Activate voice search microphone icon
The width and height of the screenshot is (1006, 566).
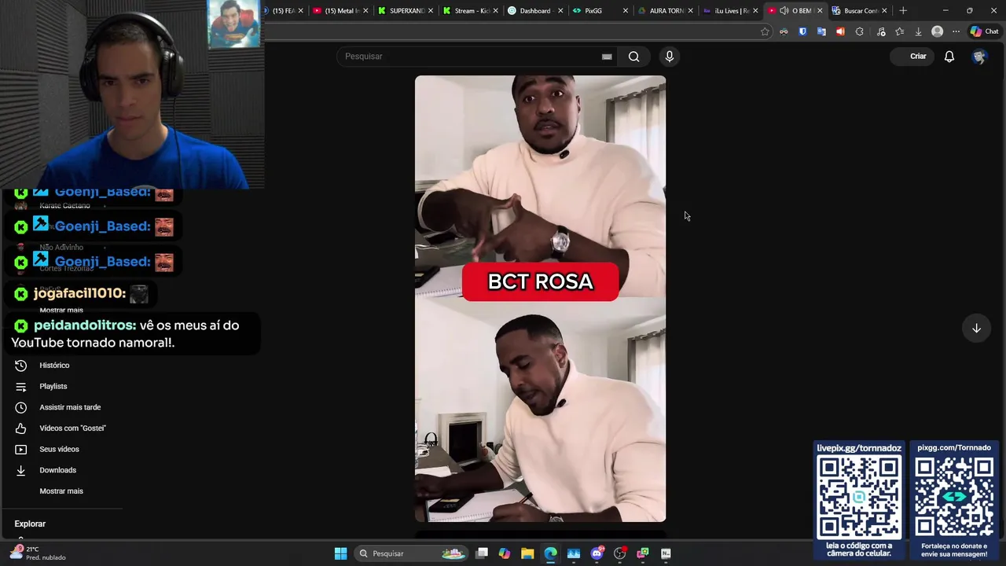pos(670,57)
